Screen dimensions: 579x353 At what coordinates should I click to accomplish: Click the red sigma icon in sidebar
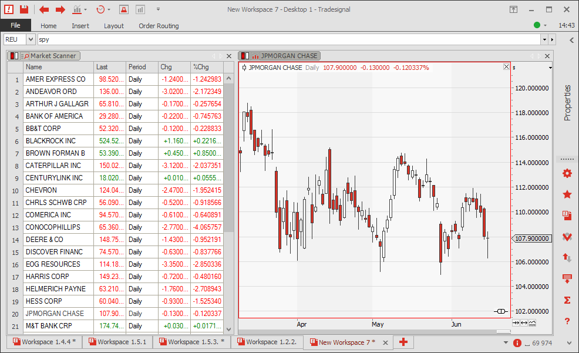pos(567,300)
